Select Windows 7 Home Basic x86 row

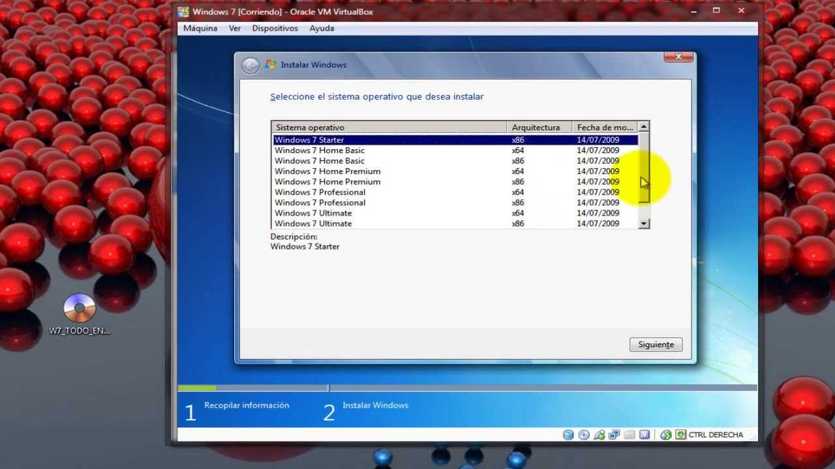click(455, 161)
